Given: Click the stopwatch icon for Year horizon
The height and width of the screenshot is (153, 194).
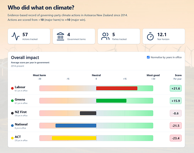Looking at the screenshot, I should point(150,36).
